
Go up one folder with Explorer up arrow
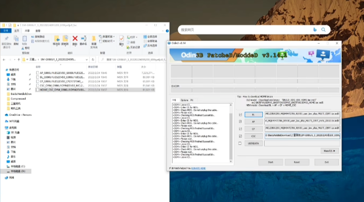click(19, 60)
